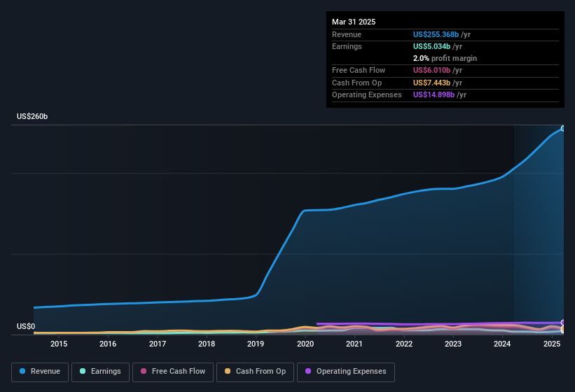Toggle the Earnings series legend button
Image resolution: width=575 pixels, height=392 pixels.
tap(100, 372)
